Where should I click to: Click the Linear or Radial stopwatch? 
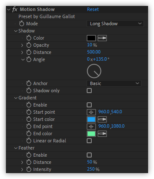29,141
